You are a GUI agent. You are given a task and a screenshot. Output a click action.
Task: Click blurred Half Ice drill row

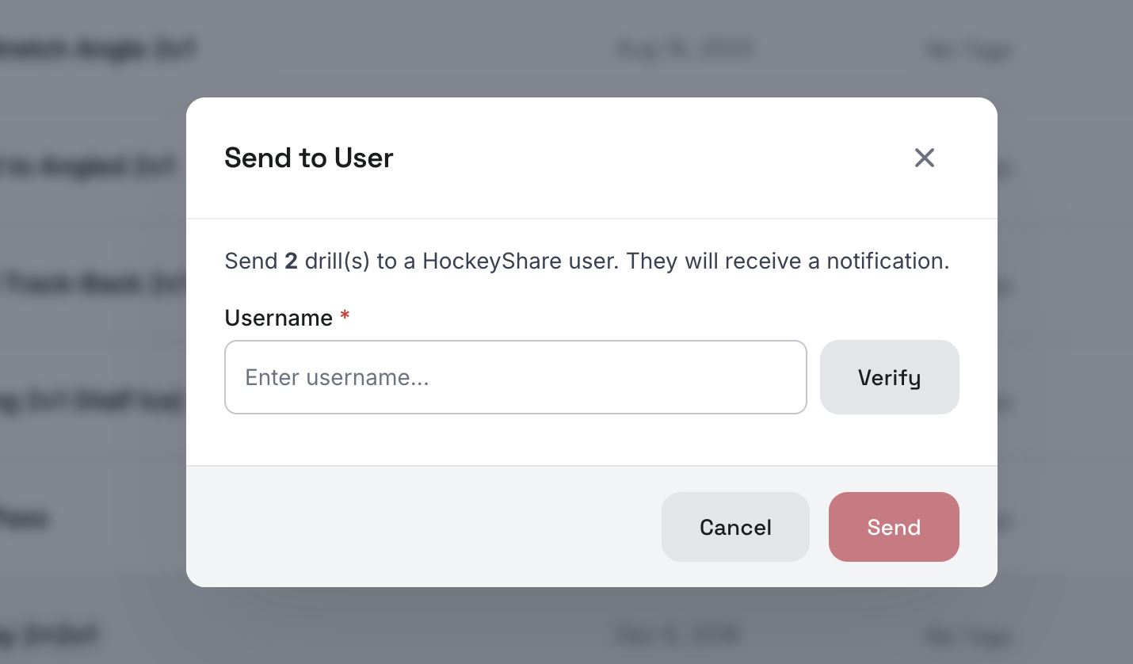(x=92, y=402)
